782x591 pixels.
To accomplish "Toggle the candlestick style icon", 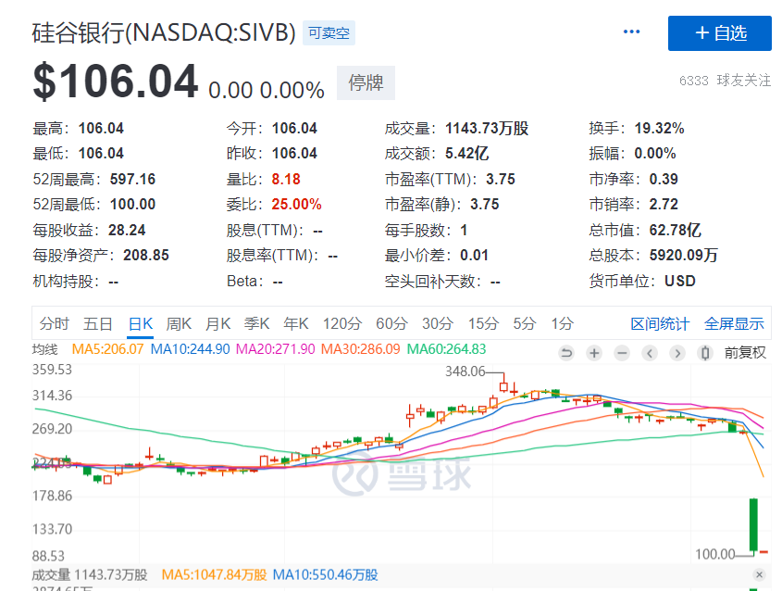I will (x=705, y=354).
